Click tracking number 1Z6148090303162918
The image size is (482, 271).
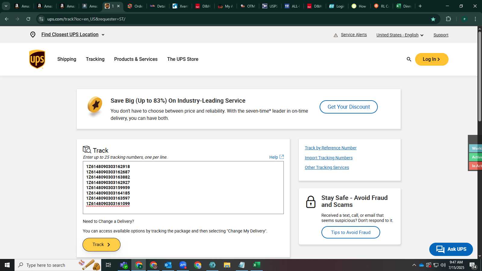point(108,167)
